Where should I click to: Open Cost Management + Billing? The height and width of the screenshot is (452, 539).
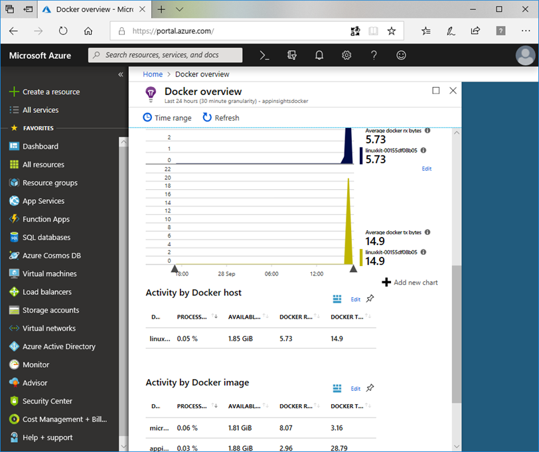(x=58, y=419)
